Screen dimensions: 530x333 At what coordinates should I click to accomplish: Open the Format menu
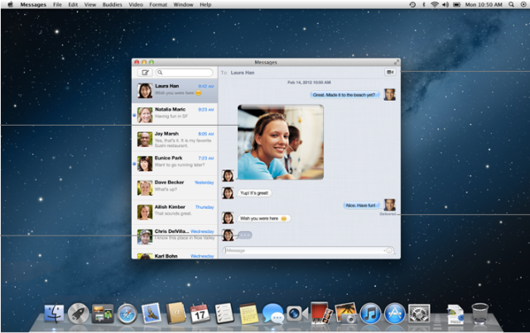[x=160, y=5]
